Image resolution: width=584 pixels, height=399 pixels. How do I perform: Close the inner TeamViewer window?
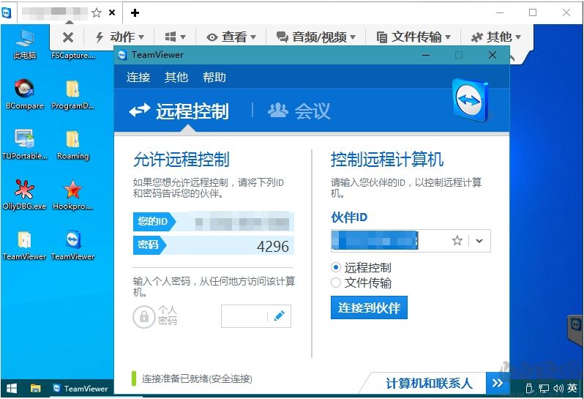pos(492,55)
